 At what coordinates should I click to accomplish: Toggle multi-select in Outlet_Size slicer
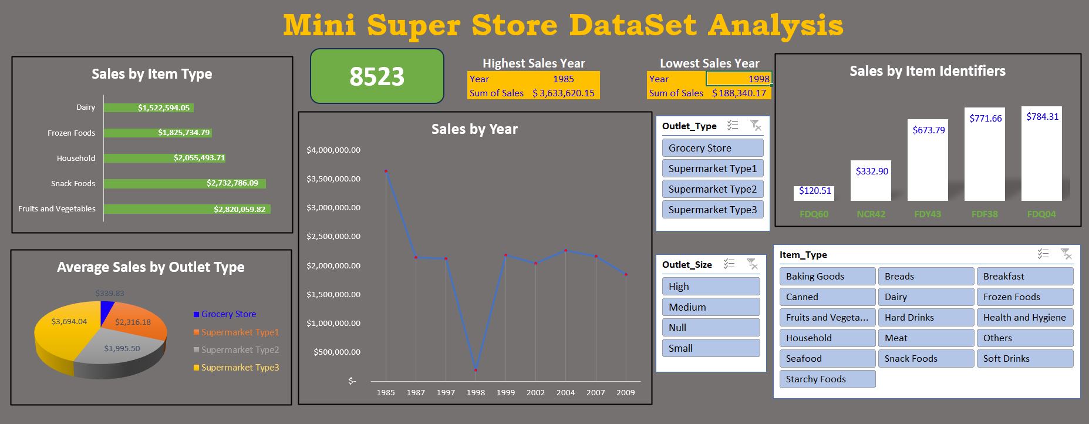click(729, 264)
